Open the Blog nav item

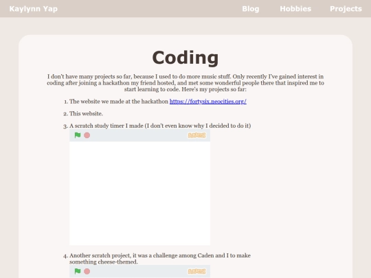click(251, 9)
